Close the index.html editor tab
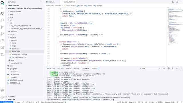Image resolution: width=183 pixels, height=103 pixels. pyautogui.click(x=74, y=2)
